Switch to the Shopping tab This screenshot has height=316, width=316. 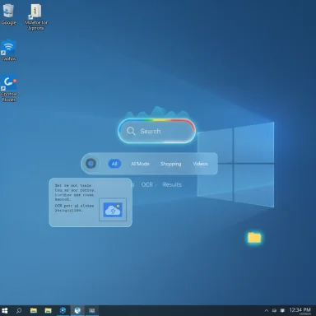pyautogui.click(x=171, y=164)
